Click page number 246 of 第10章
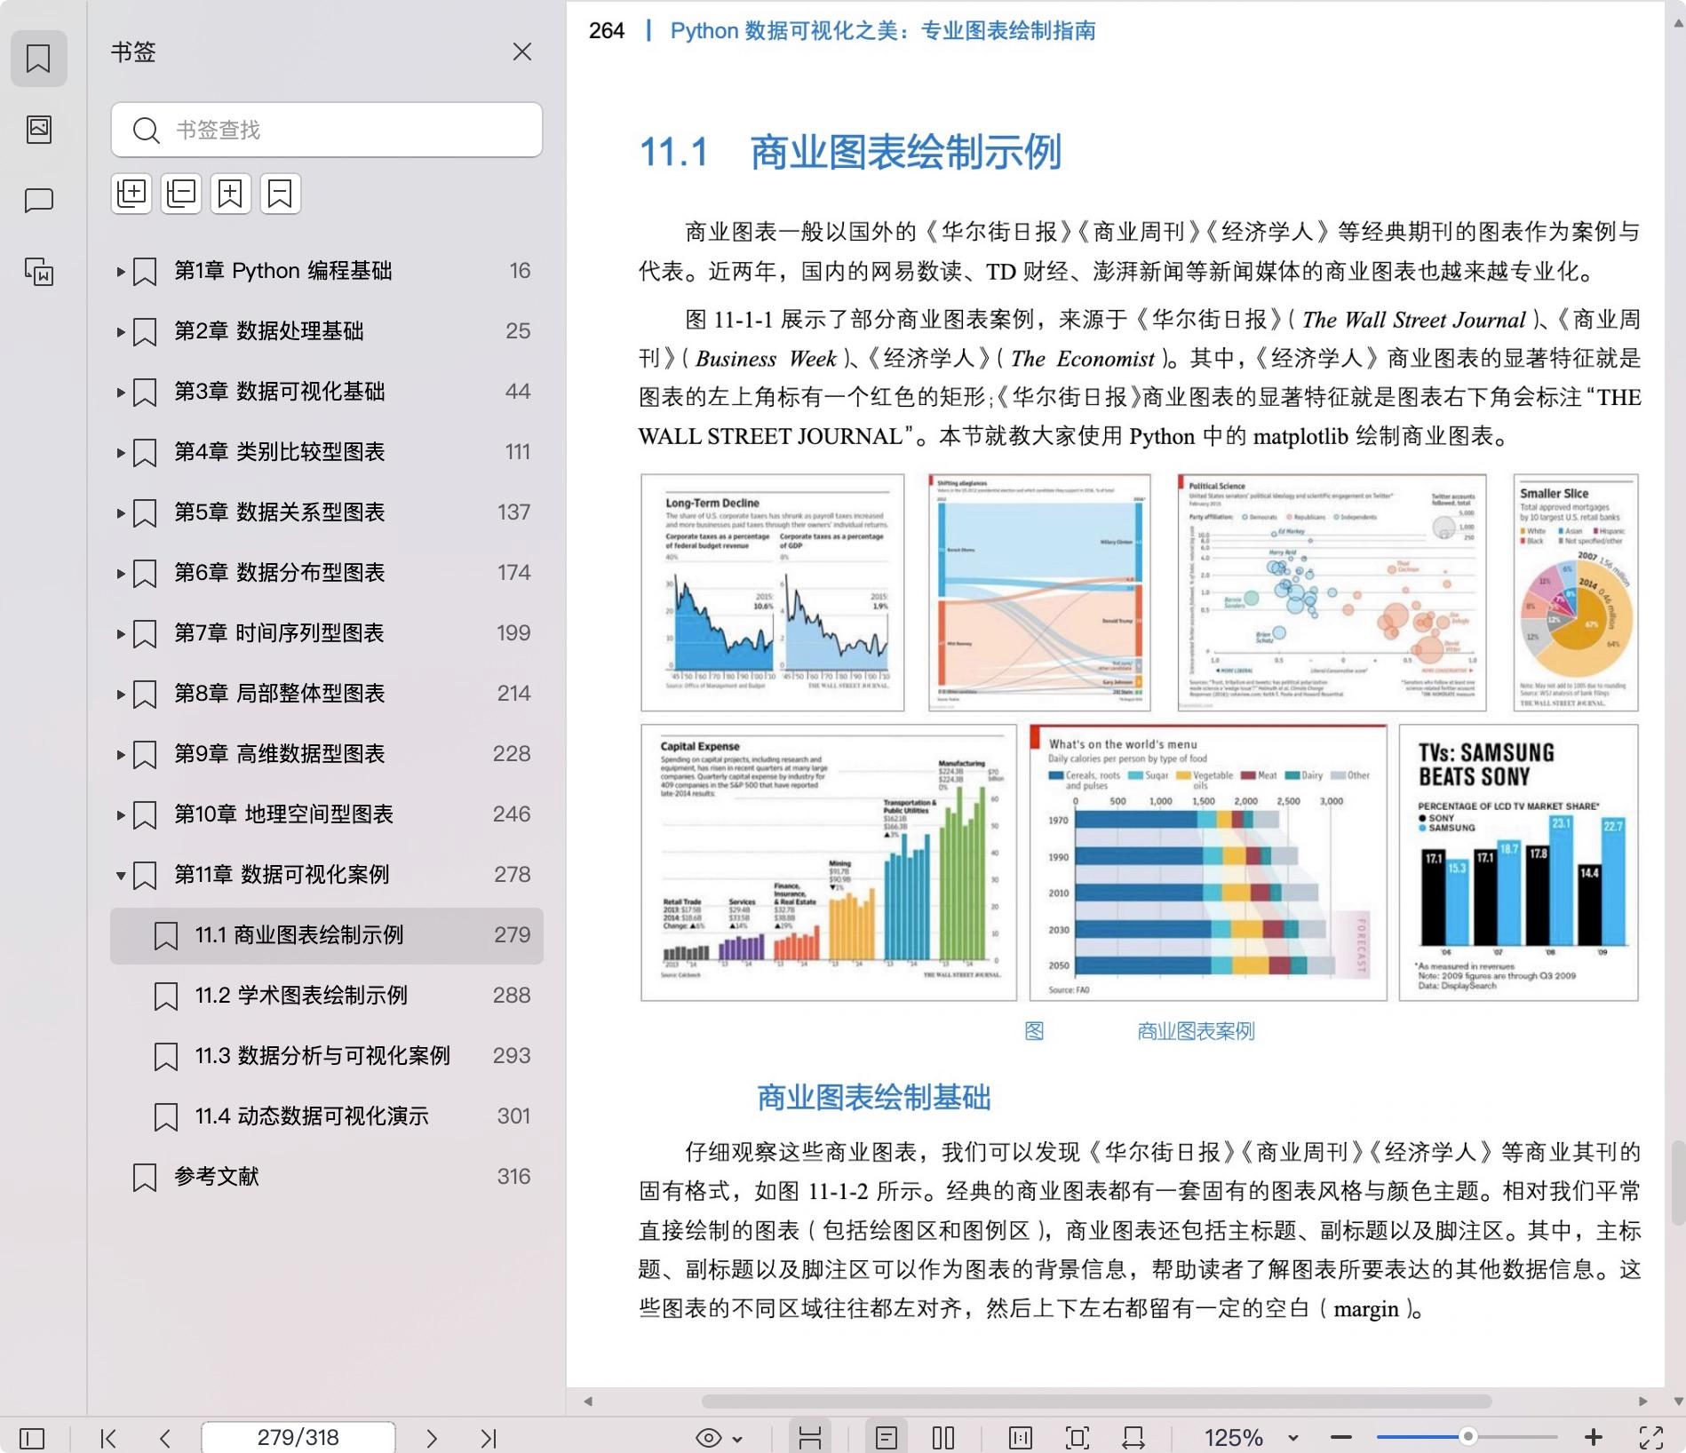The width and height of the screenshot is (1686, 1453). point(512,814)
